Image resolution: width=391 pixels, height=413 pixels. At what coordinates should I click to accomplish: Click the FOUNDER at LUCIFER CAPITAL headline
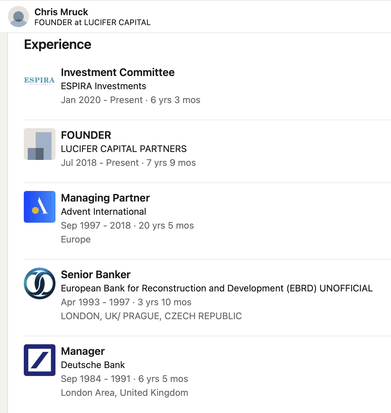coord(92,22)
